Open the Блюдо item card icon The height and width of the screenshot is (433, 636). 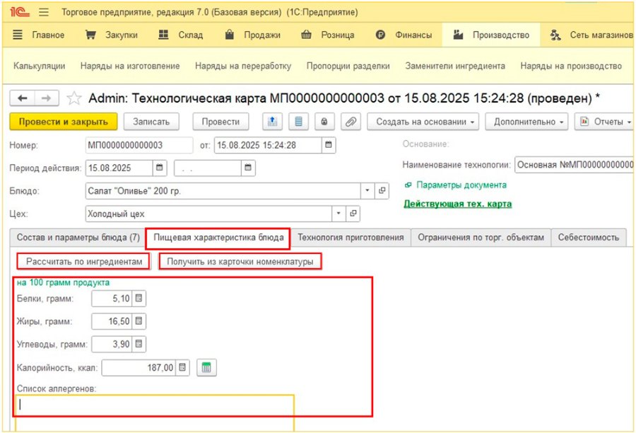click(382, 191)
